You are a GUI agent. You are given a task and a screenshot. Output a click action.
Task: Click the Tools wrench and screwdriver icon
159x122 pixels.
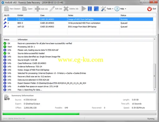point(103,9)
